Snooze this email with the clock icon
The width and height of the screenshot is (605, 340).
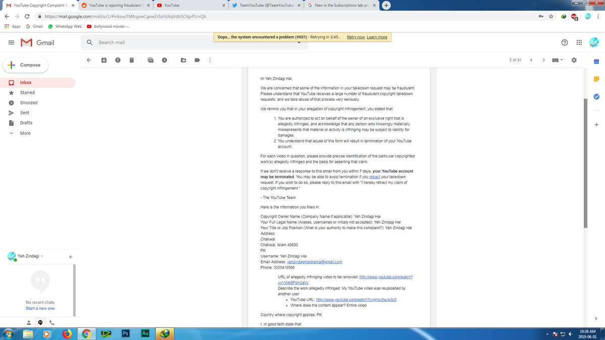164,60
